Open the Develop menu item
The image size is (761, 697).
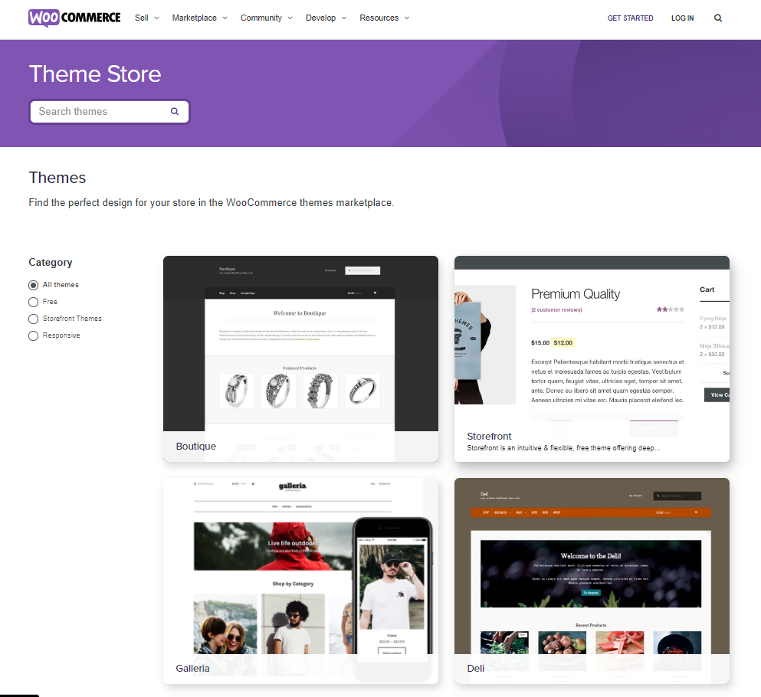[321, 18]
